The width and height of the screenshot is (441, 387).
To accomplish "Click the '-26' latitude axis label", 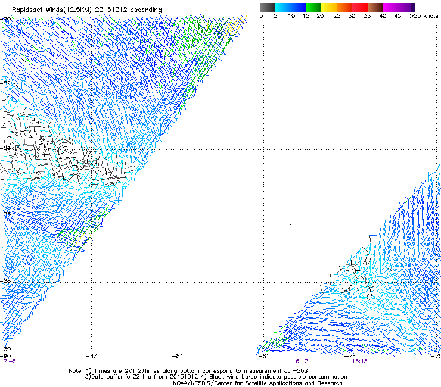I will [x=6, y=214].
